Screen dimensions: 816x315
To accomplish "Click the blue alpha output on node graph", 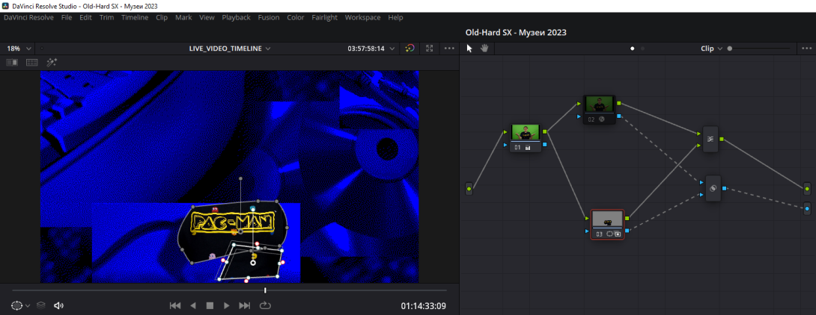I will (x=807, y=208).
